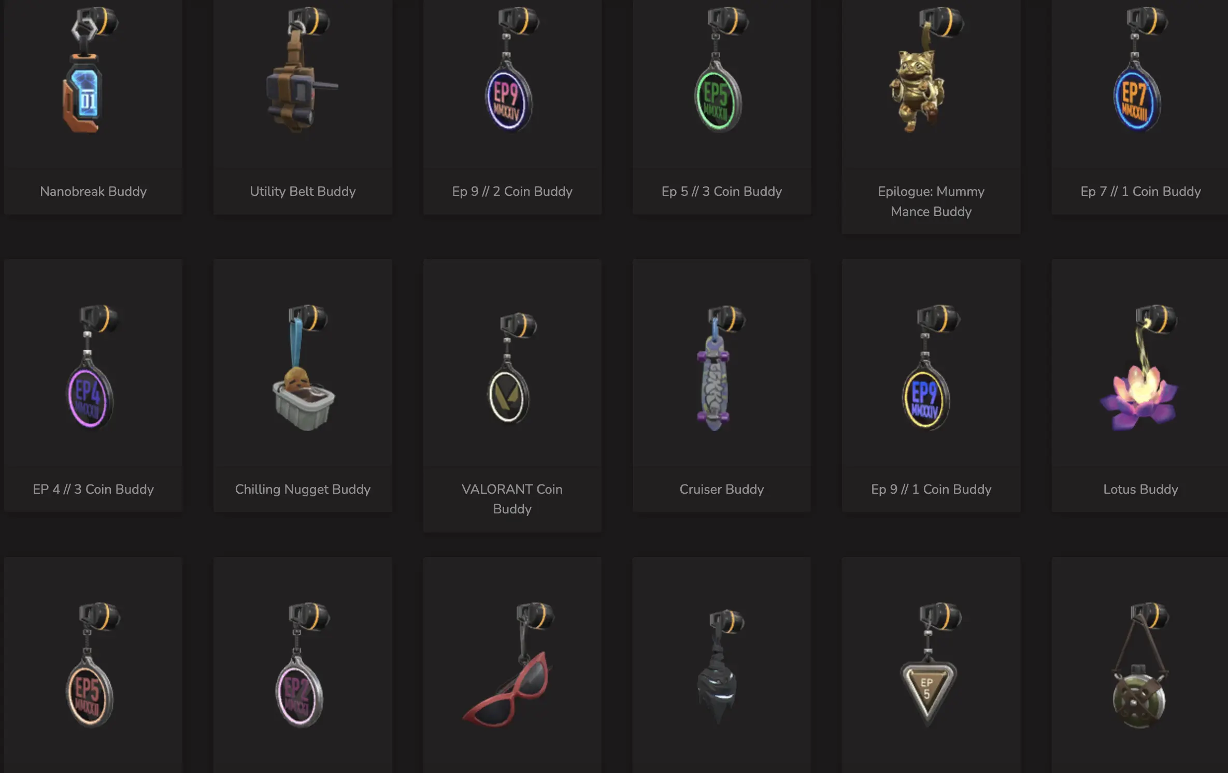Select the purple EP4 coin buddy image
The height and width of the screenshot is (773, 1228).
[92, 368]
